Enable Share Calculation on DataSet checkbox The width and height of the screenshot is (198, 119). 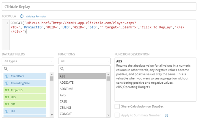(117, 106)
